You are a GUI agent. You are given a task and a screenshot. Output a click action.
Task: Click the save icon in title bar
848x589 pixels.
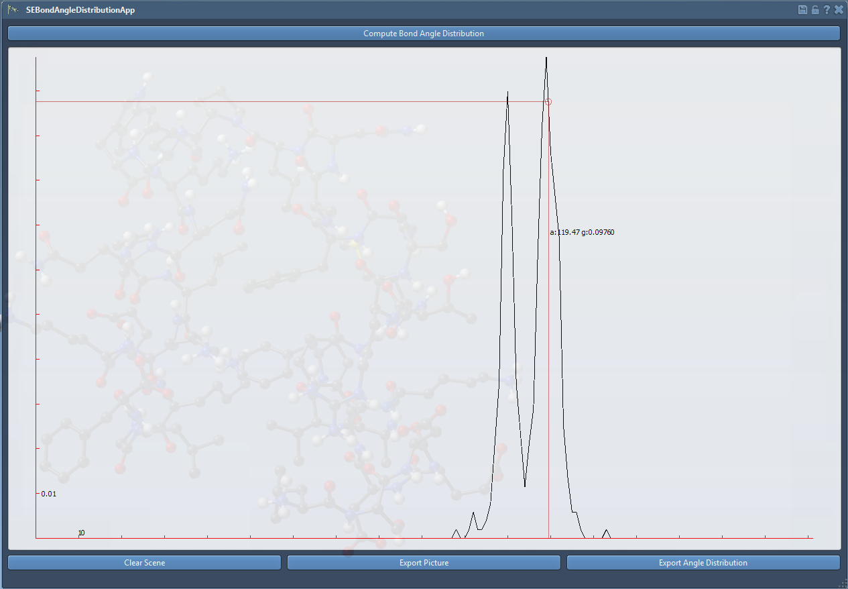pos(803,10)
